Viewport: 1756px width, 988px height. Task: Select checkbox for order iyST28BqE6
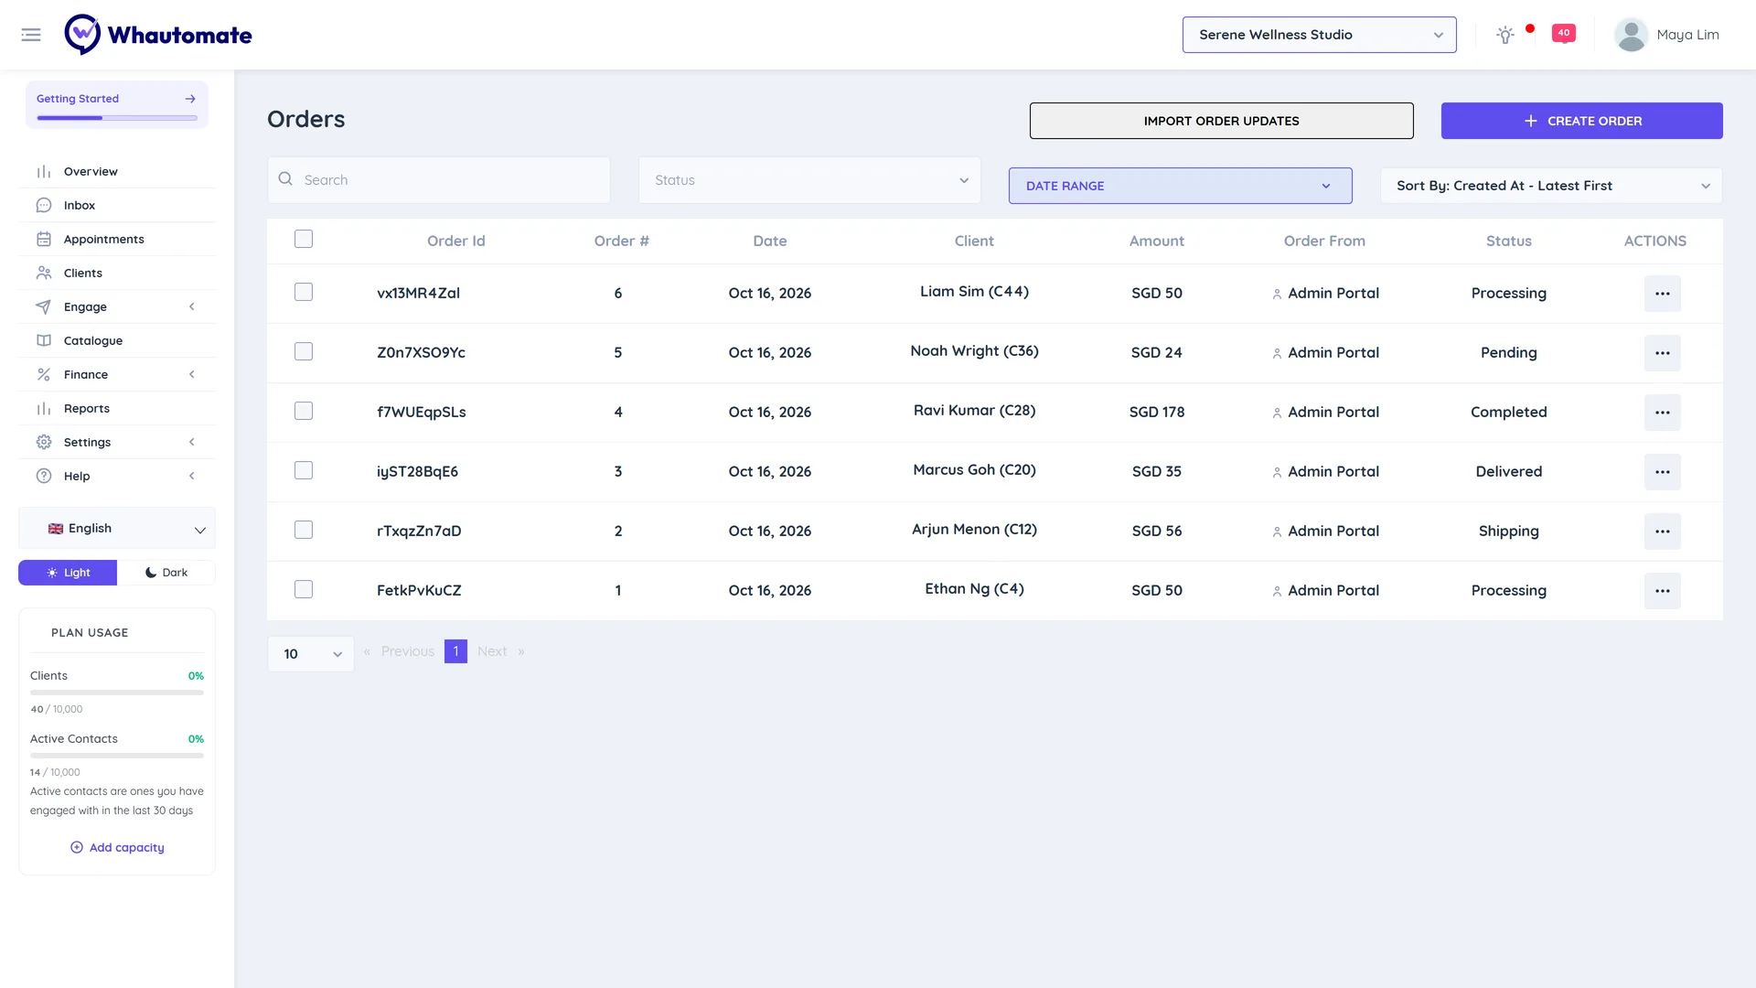(x=304, y=470)
